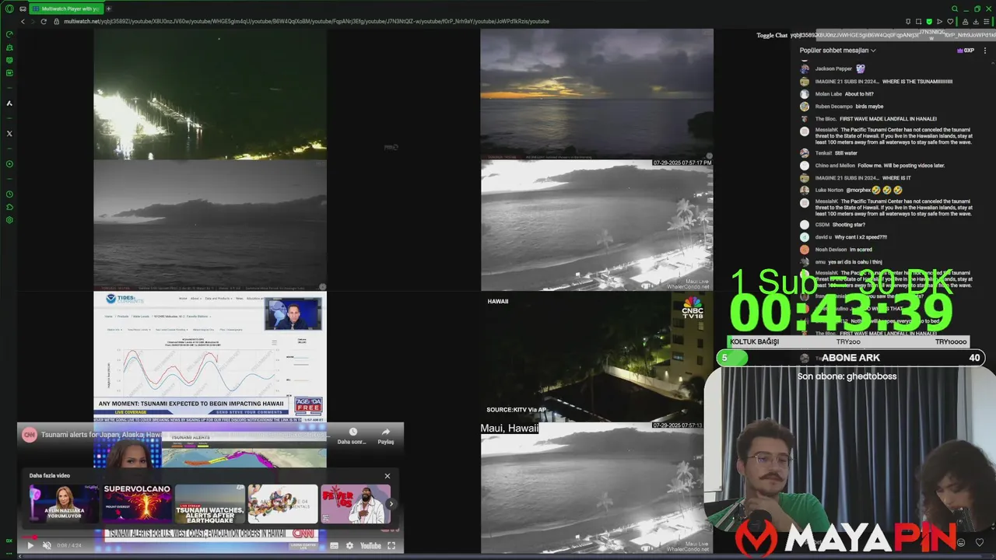996x560 pixels.
Task: Select the Multiwatch Player browser tab
Action: [65, 9]
